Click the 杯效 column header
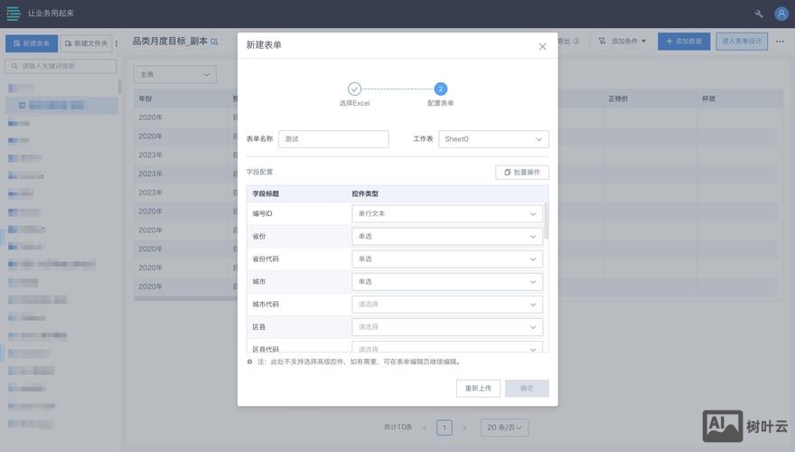795x452 pixels. point(708,99)
